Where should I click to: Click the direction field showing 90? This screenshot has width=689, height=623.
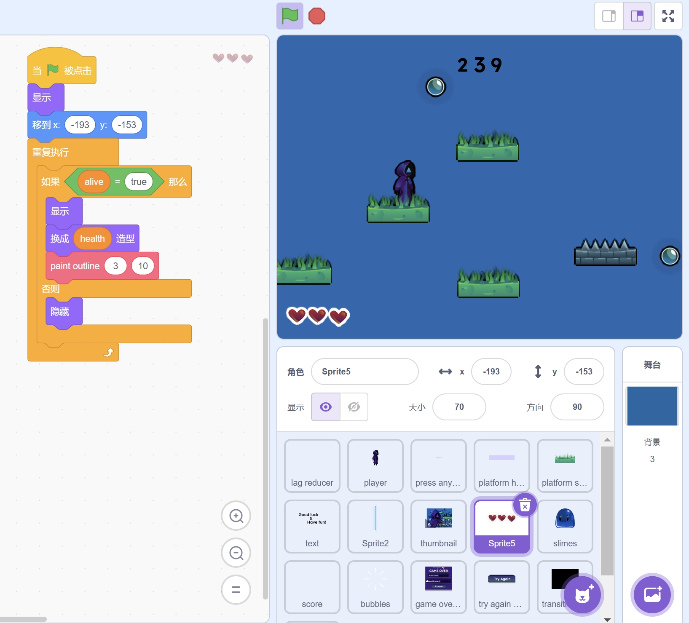577,407
